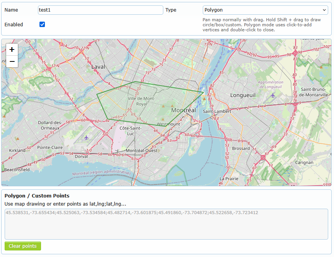334x257 pixels.
Task: Click the small airplane icon near Montréal-Ouest
Action: pyautogui.click(x=117, y=151)
